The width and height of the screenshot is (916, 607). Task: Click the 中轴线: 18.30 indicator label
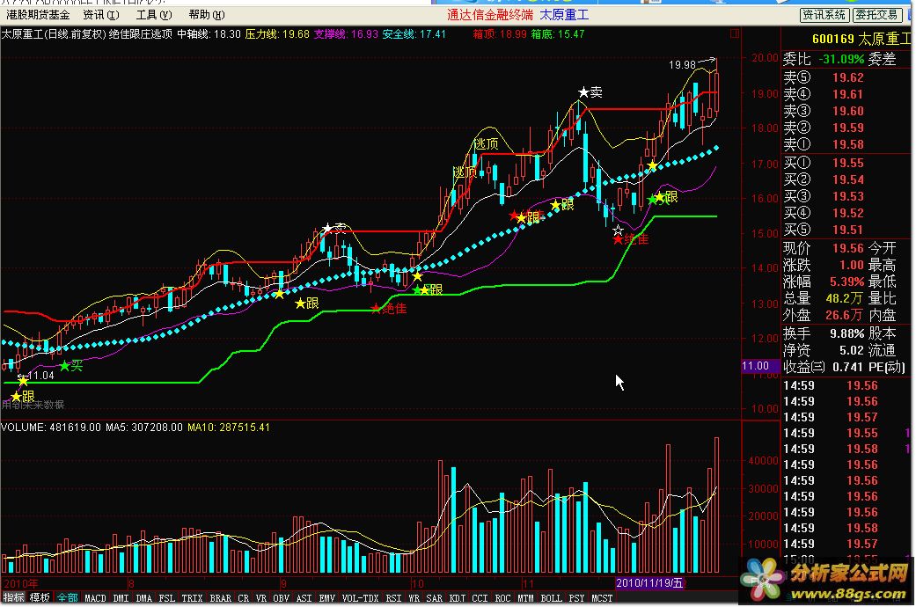tap(209, 34)
